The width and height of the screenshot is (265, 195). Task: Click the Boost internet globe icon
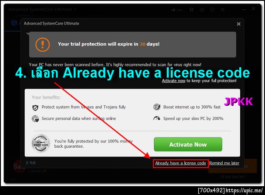(157, 107)
